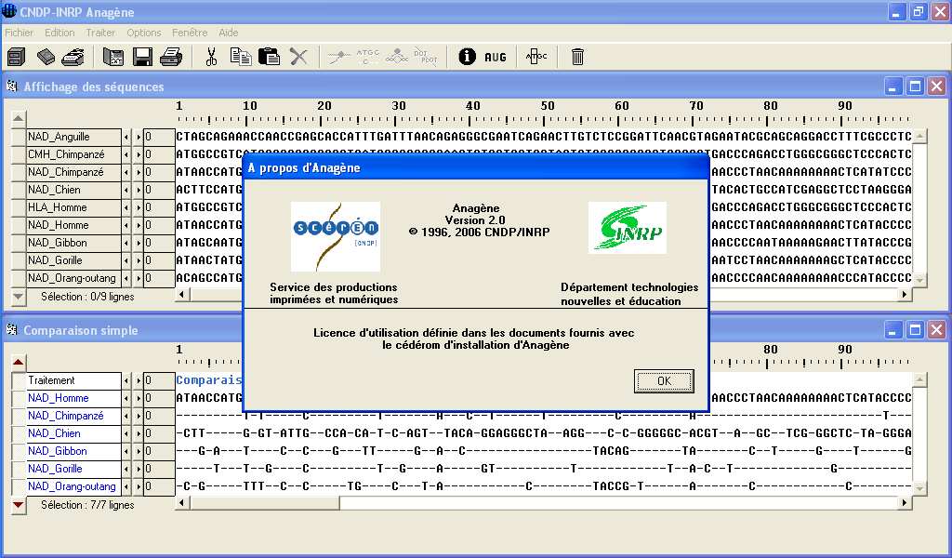Image resolution: width=952 pixels, height=558 pixels.
Task: Click the horizontal scrollbar thumb in Comparaison simple
Action: coord(265,503)
